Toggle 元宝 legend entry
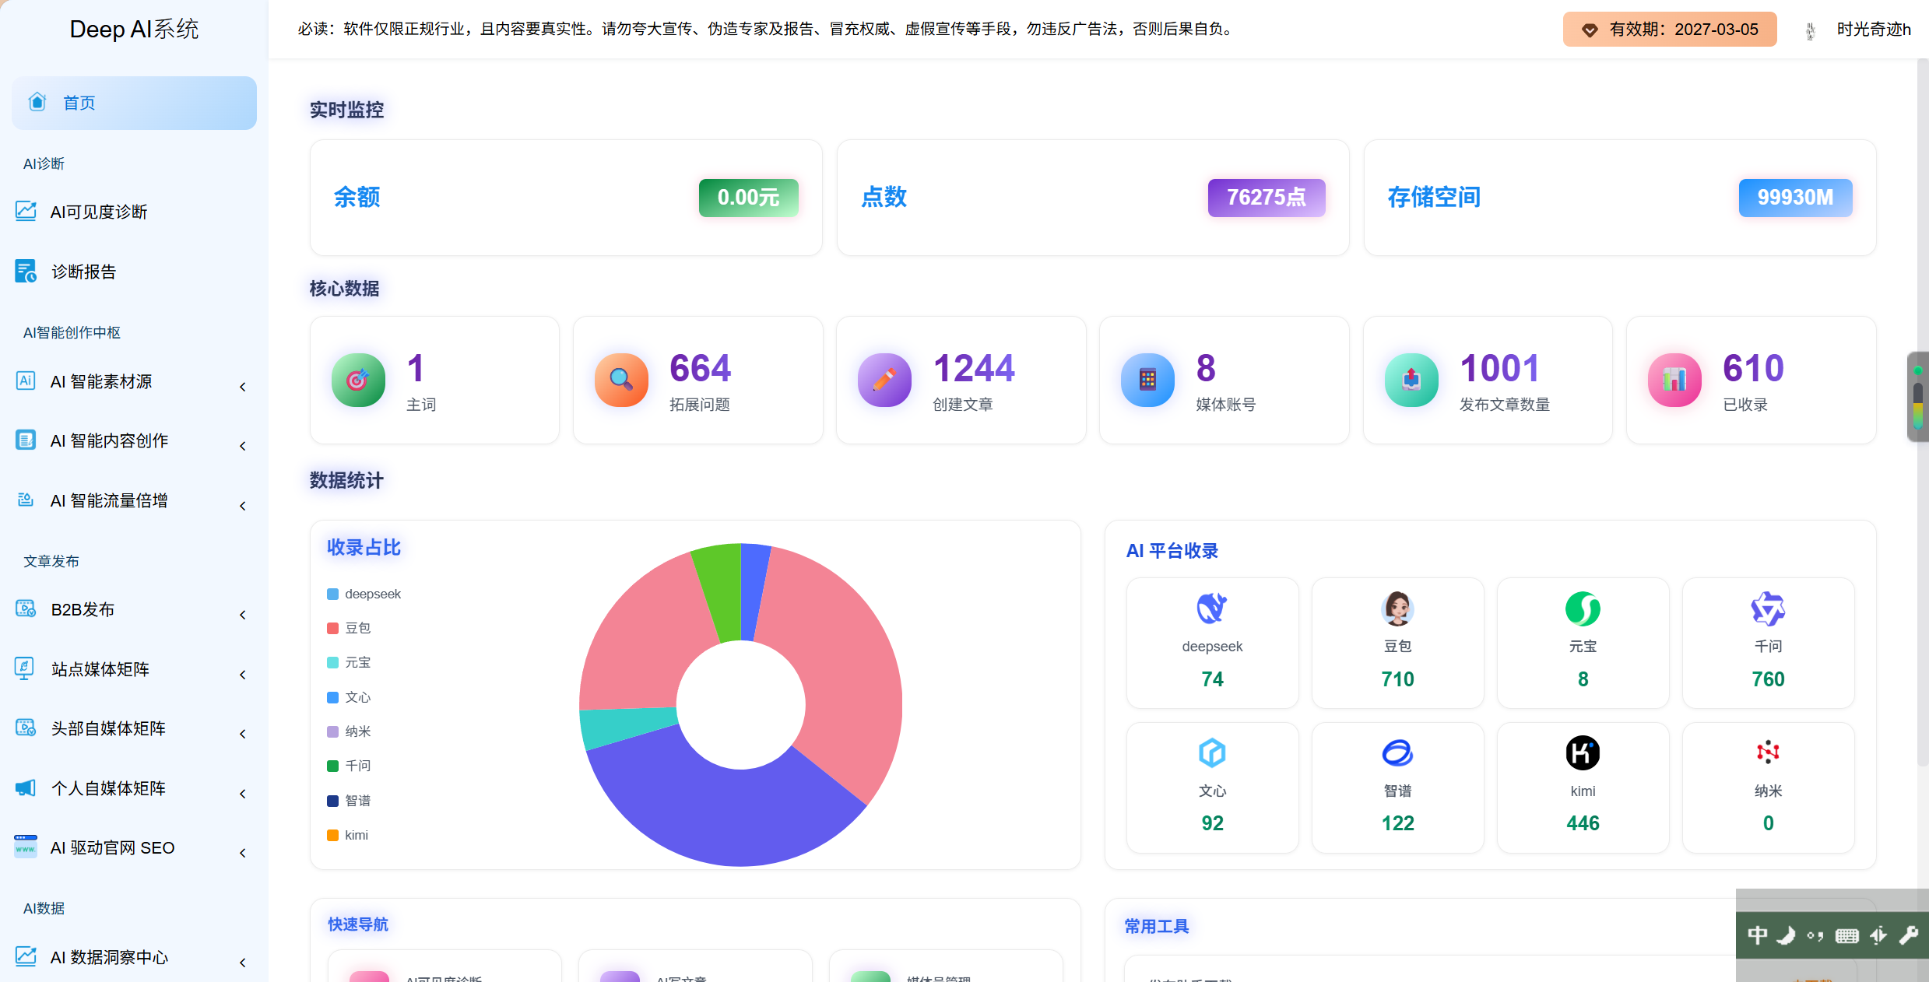 [349, 662]
